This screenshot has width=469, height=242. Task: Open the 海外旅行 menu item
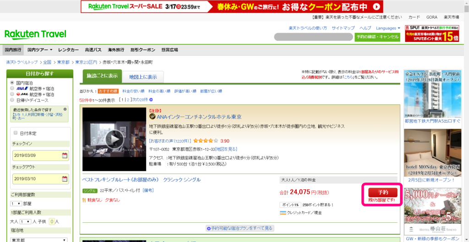(116, 50)
